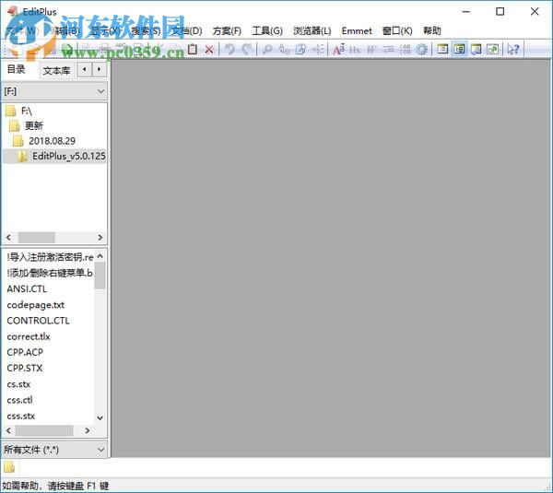The height and width of the screenshot is (493, 553).
Task: Click the green globe browser icon
Action: click(67, 50)
